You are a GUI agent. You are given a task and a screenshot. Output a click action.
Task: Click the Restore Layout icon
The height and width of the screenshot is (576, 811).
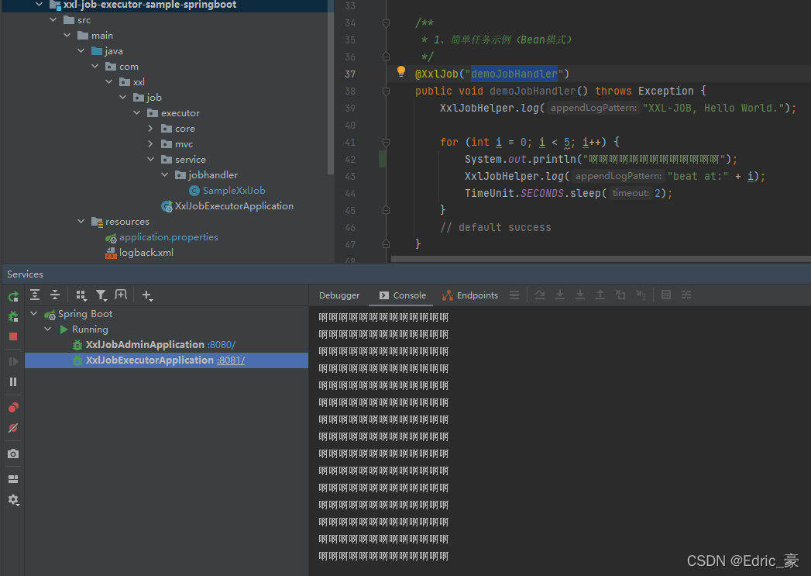tap(13, 479)
